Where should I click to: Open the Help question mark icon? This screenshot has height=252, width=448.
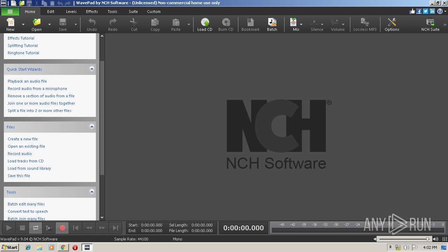440,11
